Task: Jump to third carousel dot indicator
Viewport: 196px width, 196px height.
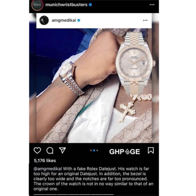Action: 97,150
